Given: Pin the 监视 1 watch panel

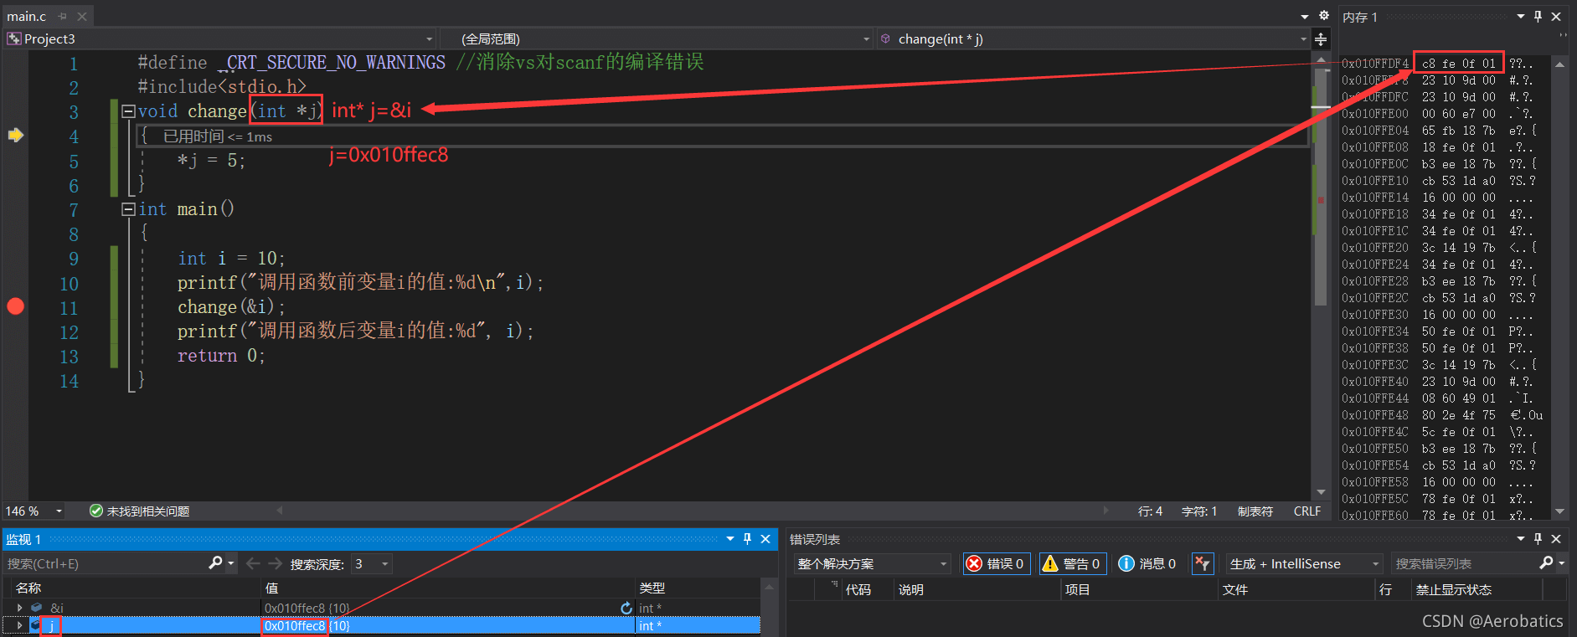Looking at the screenshot, I should (x=748, y=539).
